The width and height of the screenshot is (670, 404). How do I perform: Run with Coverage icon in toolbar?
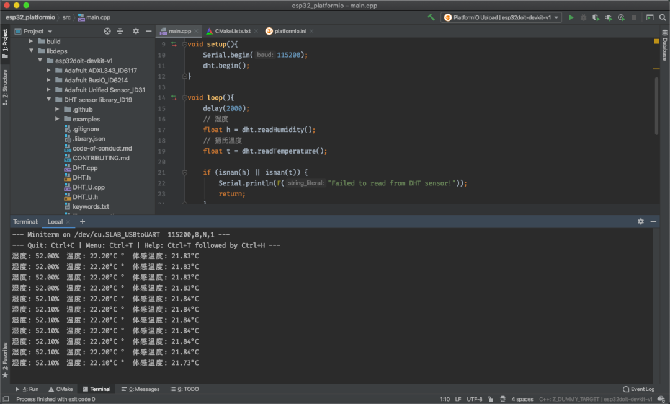596,18
